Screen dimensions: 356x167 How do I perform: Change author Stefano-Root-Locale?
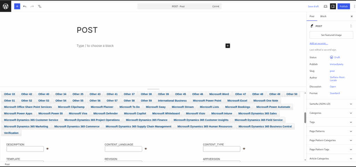[338, 79]
